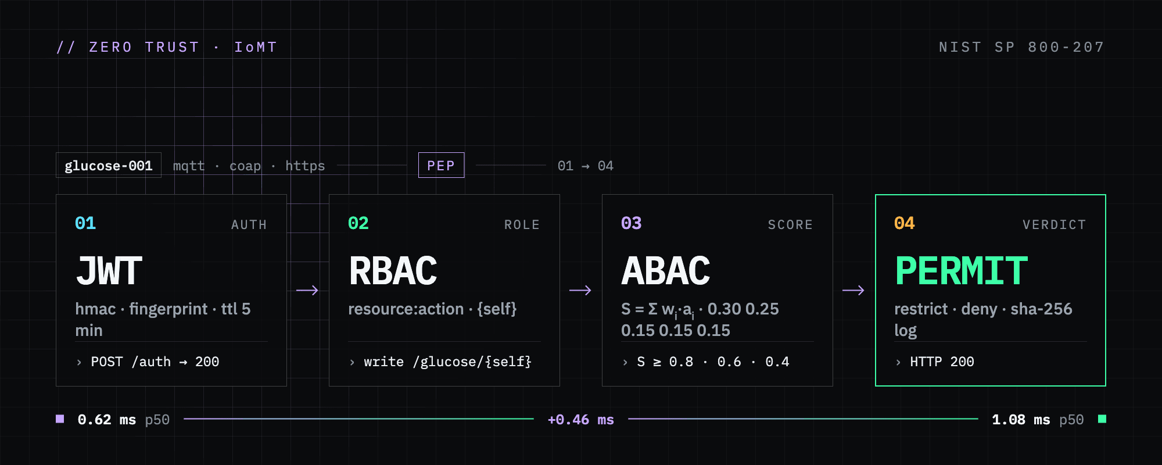Select the glucose-001 device tag
Image resolution: width=1162 pixels, height=465 pixels.
point(109,165)
